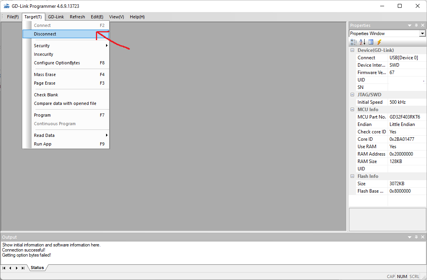This screenshot has height=280, width=427.
Task: Jump to last tab using Output navigation arrow
Action: pyautogui.click(x=23, y=268)
